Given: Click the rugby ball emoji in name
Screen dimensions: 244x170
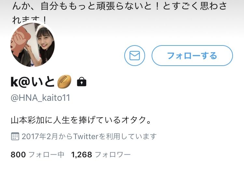Looking at the screenshot, I should (x=64, y=82).
